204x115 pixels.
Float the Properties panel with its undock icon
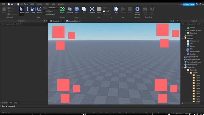44,21
